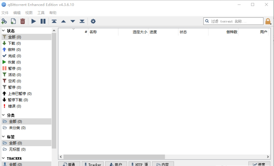Switch to the 用户 bottom tab
Viewport: 274px width, 166px height.
[x=116, y=164]
